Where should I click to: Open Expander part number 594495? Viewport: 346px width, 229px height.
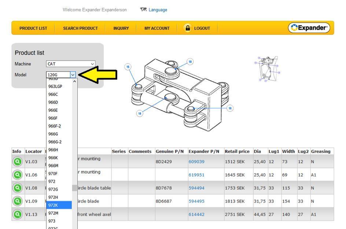tap(196, 201)
